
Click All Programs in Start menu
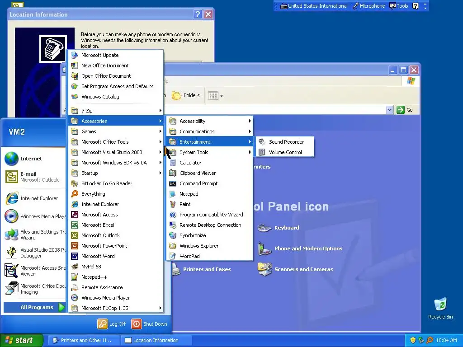(x=34, y=307)
